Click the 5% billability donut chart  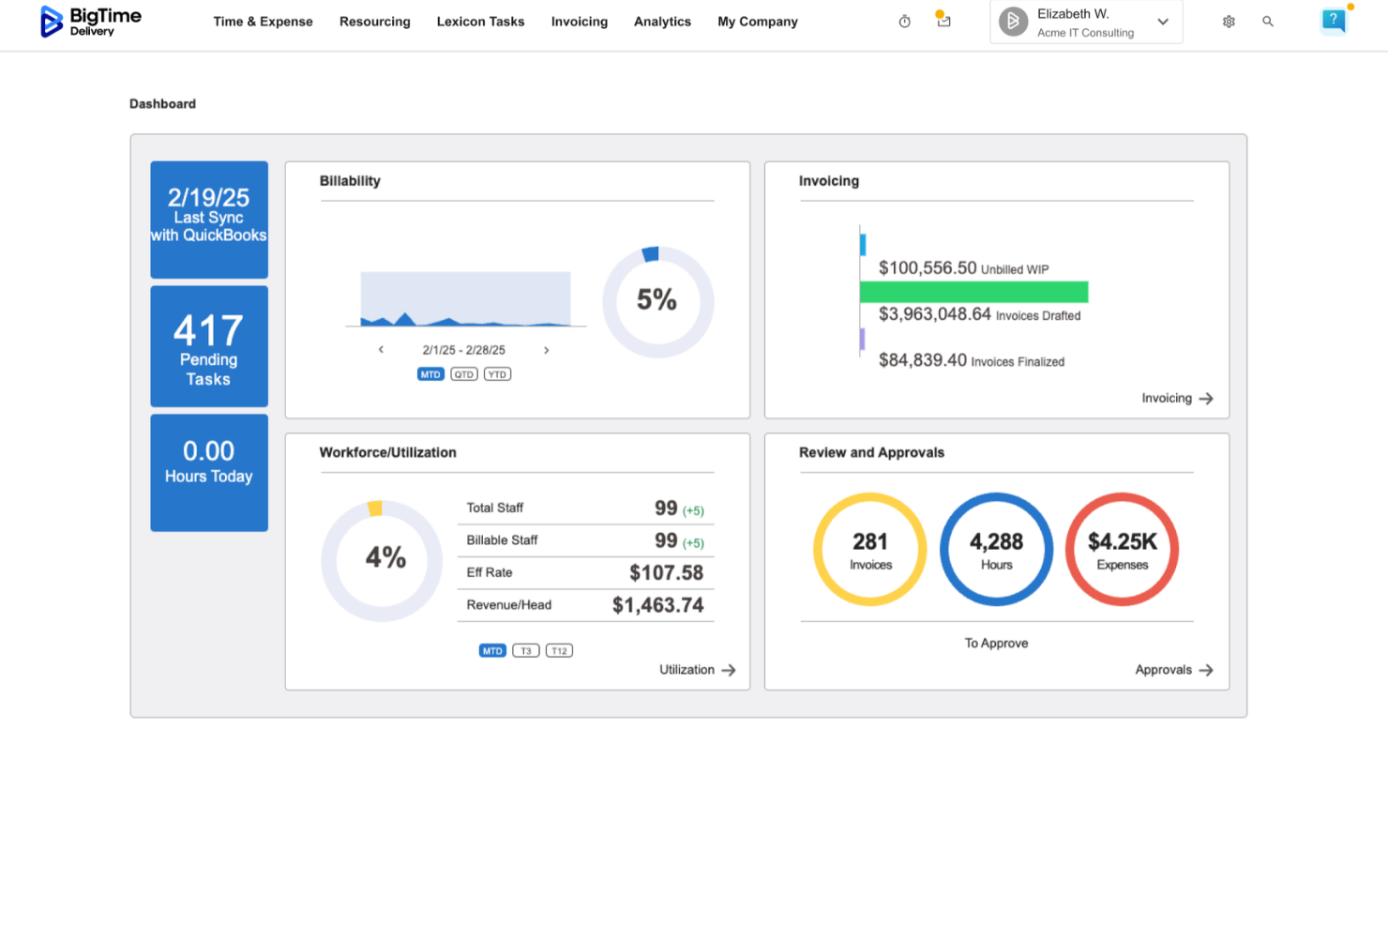(x=657, y=301)
